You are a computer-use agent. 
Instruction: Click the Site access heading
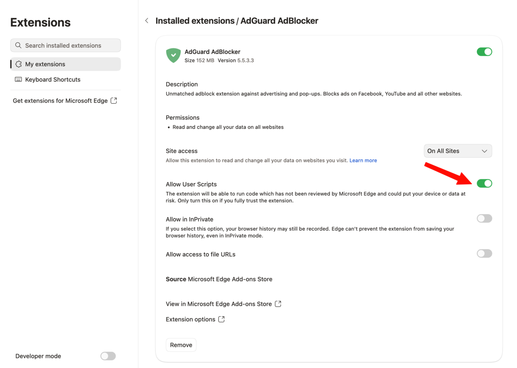182,151
